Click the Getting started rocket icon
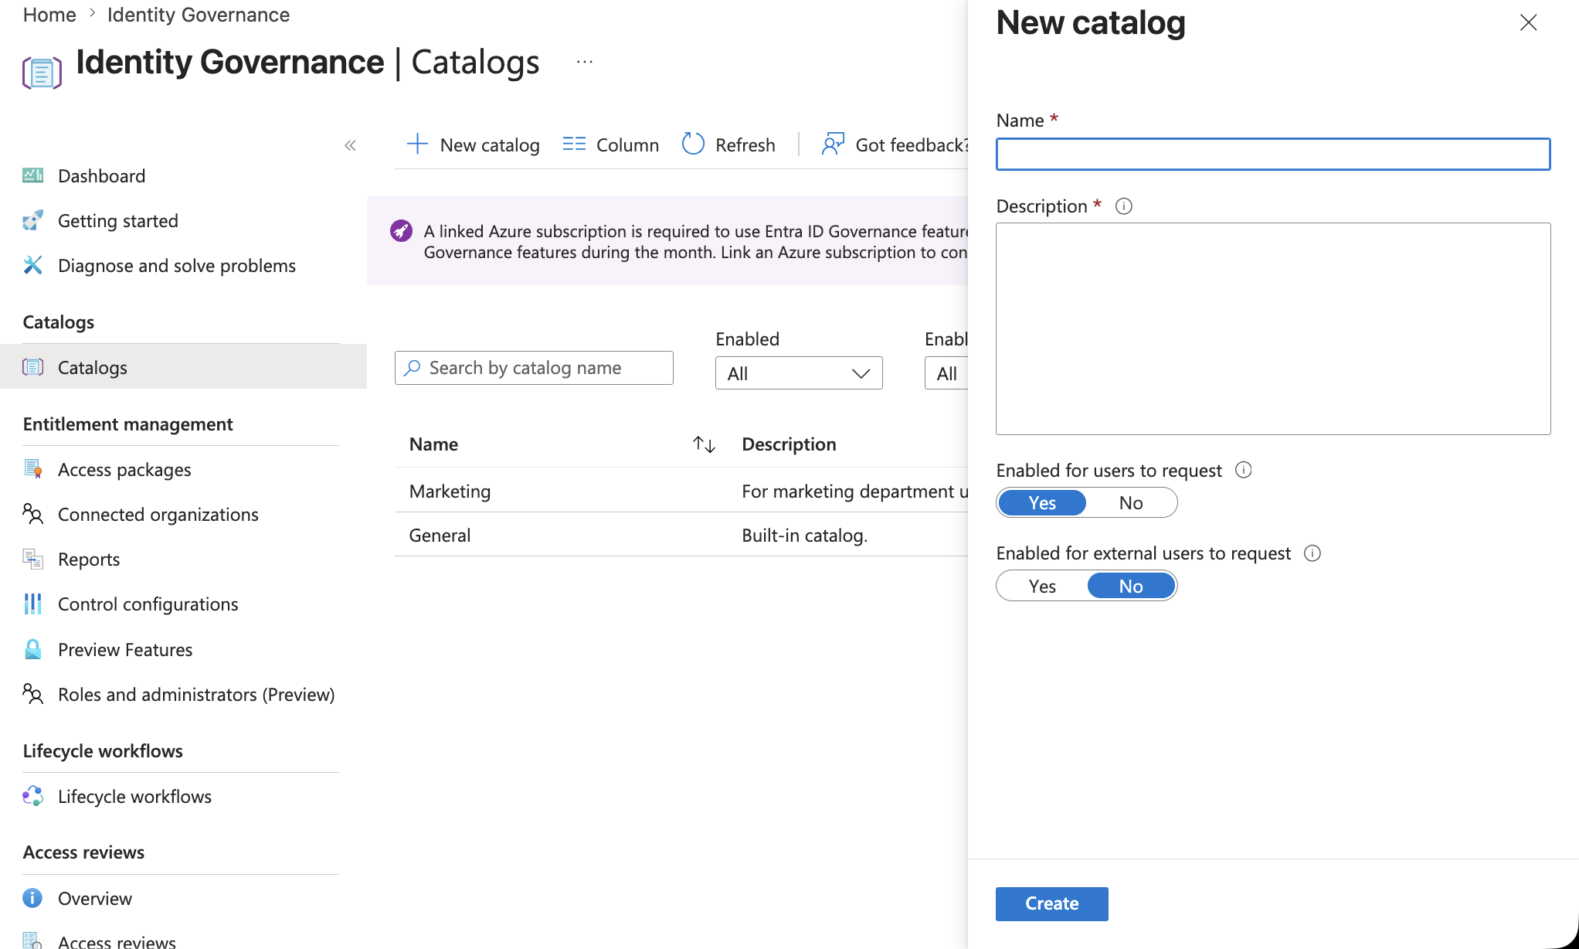 (32, 220)
